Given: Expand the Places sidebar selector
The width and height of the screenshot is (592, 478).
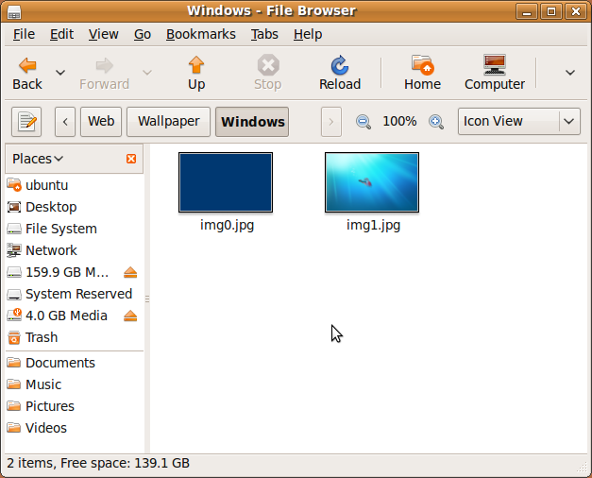Looking at the screenshot, I should (x=38, y=160).
